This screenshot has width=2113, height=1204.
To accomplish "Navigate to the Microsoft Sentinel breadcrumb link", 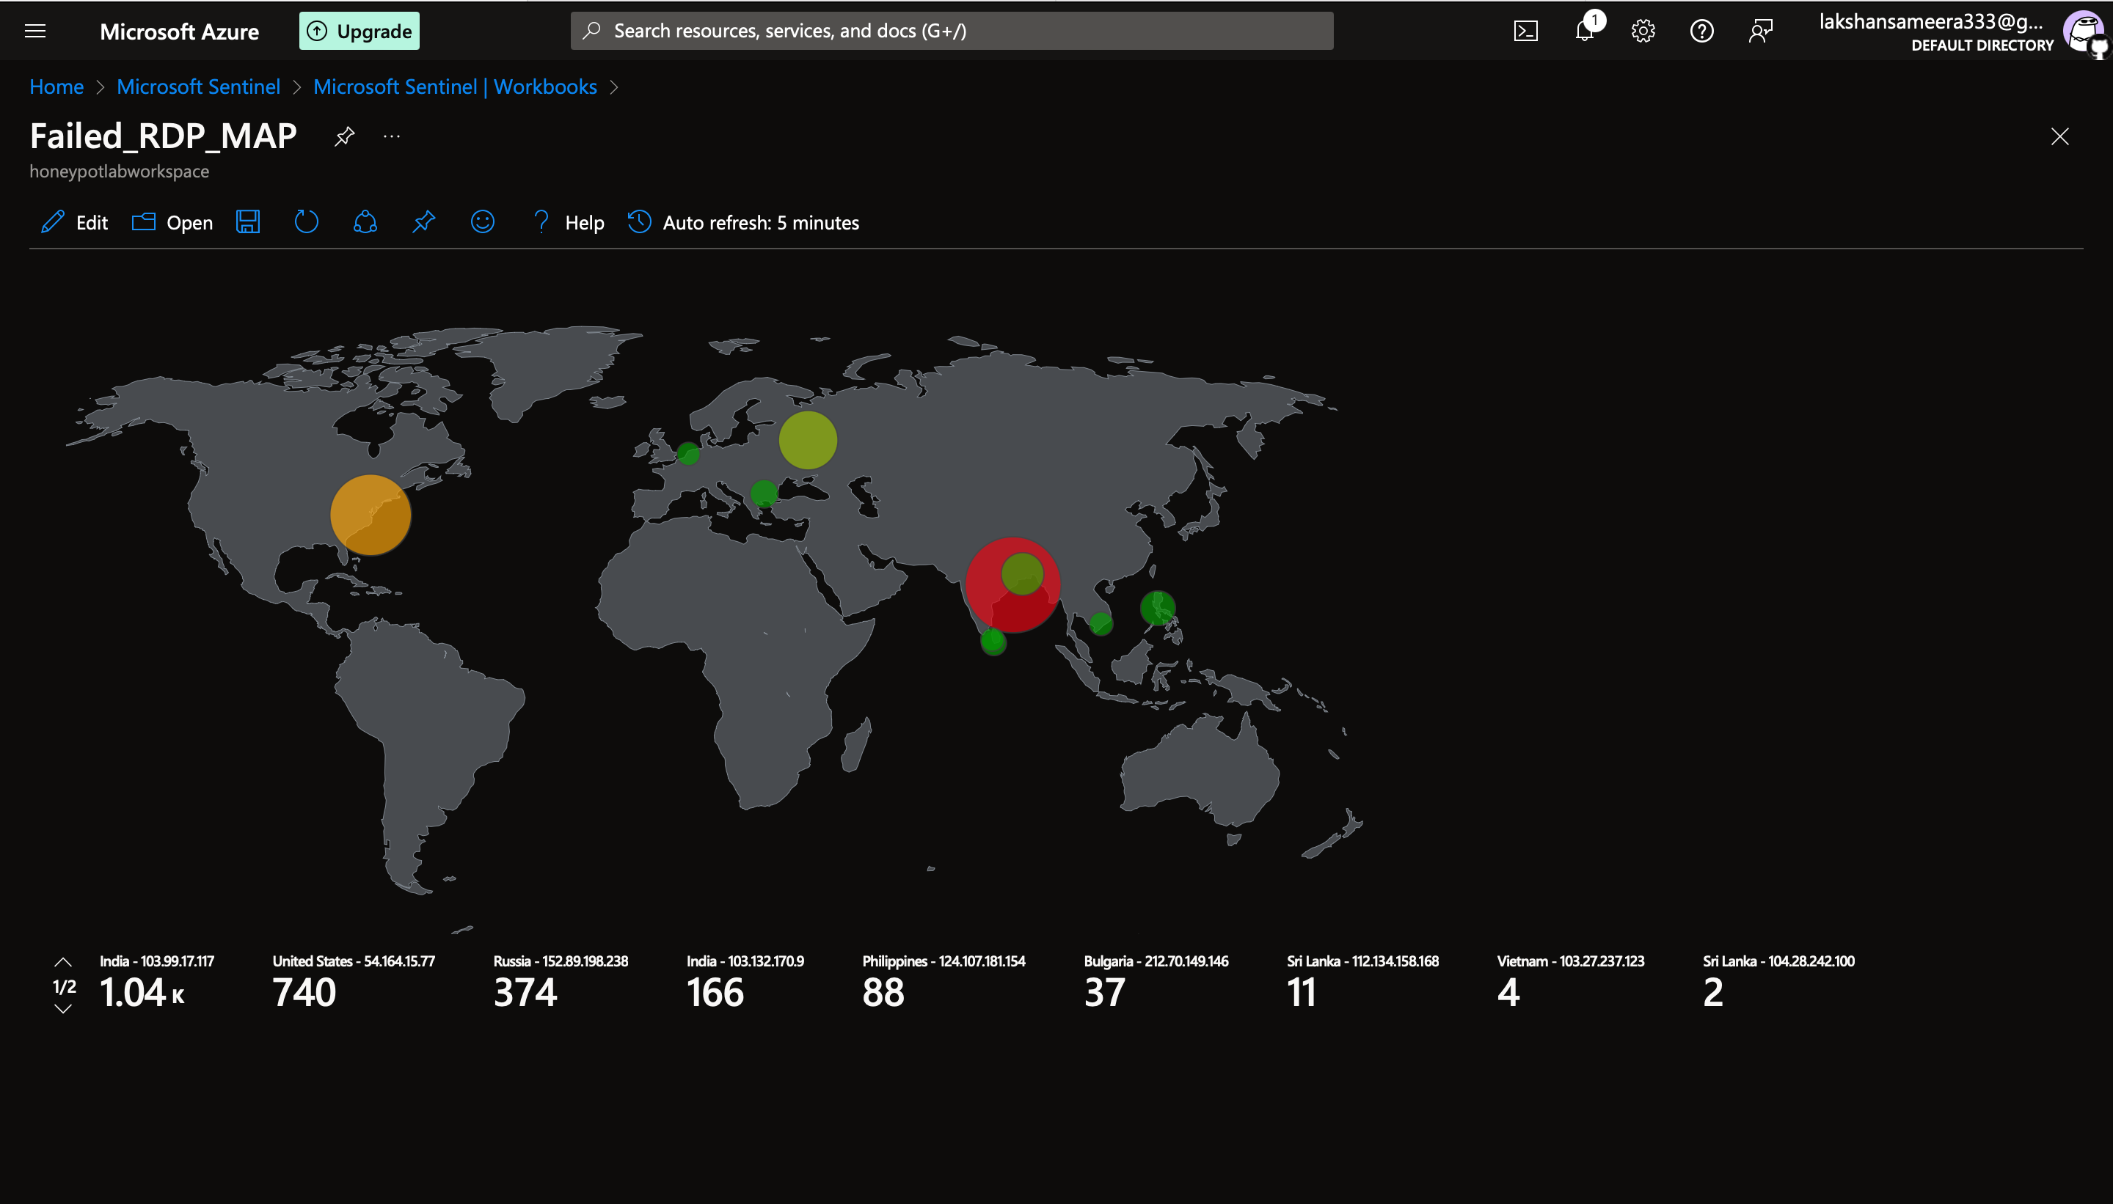I will click(198, 87).
